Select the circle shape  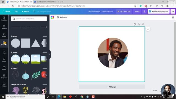click(15, 43)
